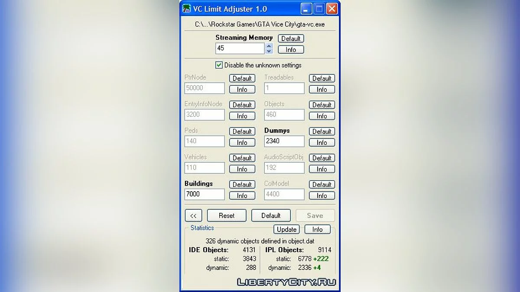Open Info for Dummys

(x=322, y=142)
